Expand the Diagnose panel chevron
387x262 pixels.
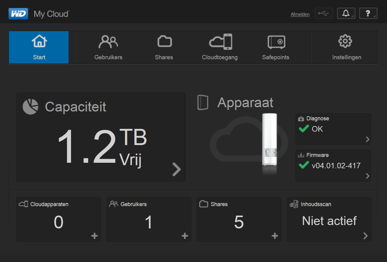(x=367, y=139)
